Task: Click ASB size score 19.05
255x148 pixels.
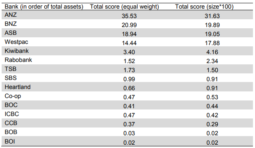Action: pyautogui.click(x=212, y=34)
